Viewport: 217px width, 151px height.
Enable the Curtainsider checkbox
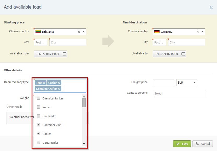(38, 143)
